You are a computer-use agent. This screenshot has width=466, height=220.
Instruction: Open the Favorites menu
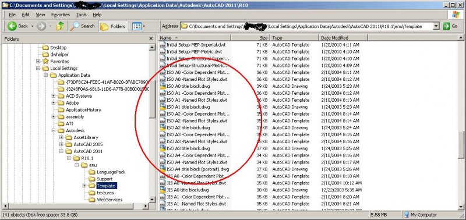pyautogui.click(x=61, y=15)
